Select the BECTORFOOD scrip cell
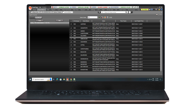 click(x=84, y=67)
